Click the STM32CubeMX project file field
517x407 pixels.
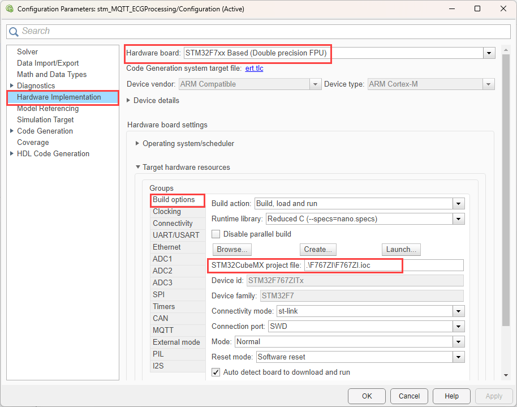pyautogui.click(x=383, y=265)
